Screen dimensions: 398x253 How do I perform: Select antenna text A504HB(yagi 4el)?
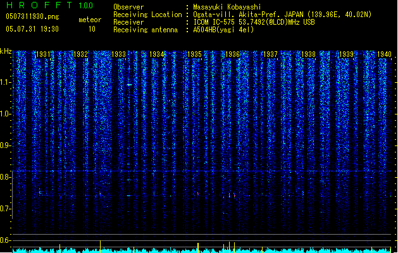point(223,30)
